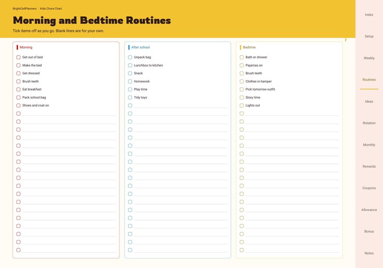Switch to the Monthly tab
This screenshot has height=268, width=383.
coord(369,145)
